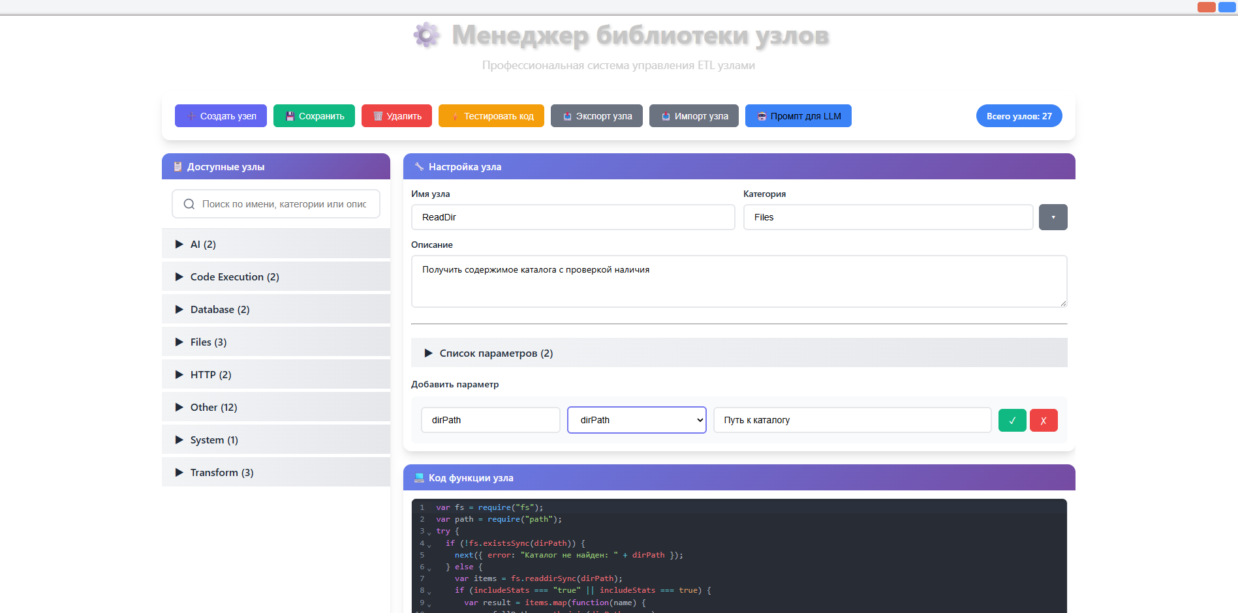Click the Добавить параметр label

455,384
